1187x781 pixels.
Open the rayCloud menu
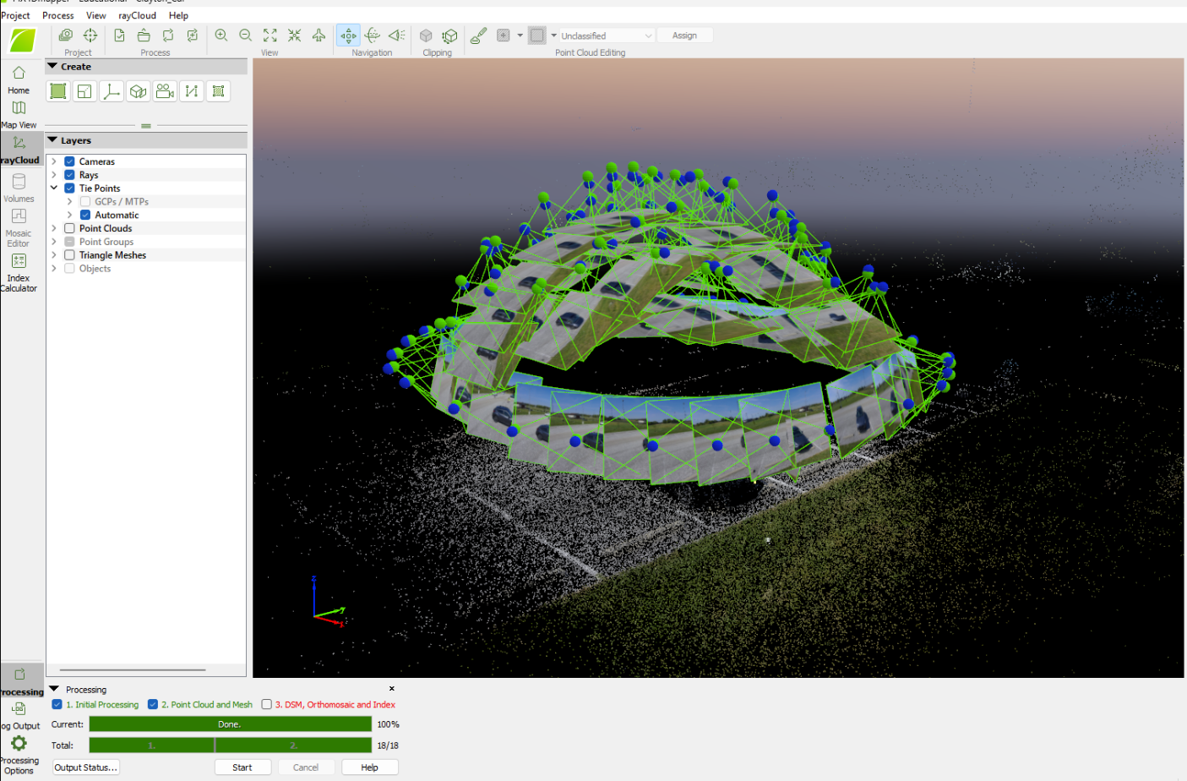[136, 15]
